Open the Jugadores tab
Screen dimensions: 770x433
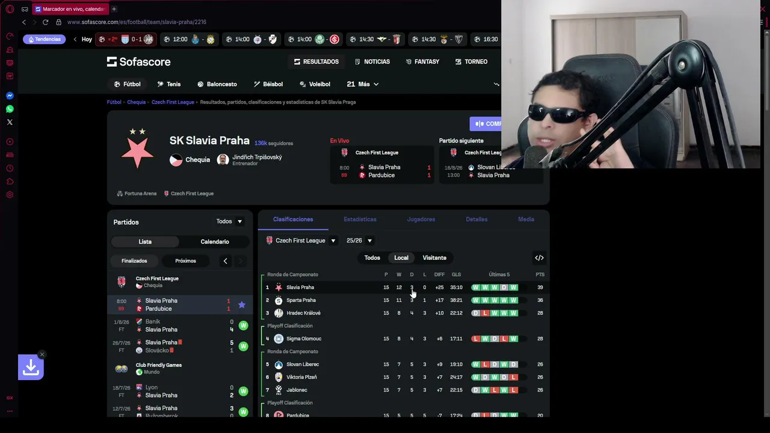421,220
